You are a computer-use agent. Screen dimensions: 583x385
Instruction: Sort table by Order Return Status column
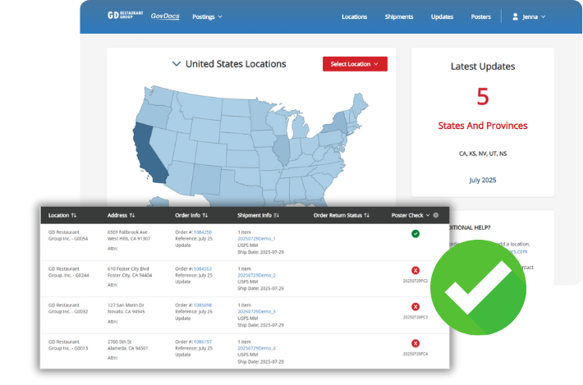click(x=342, y=215)
